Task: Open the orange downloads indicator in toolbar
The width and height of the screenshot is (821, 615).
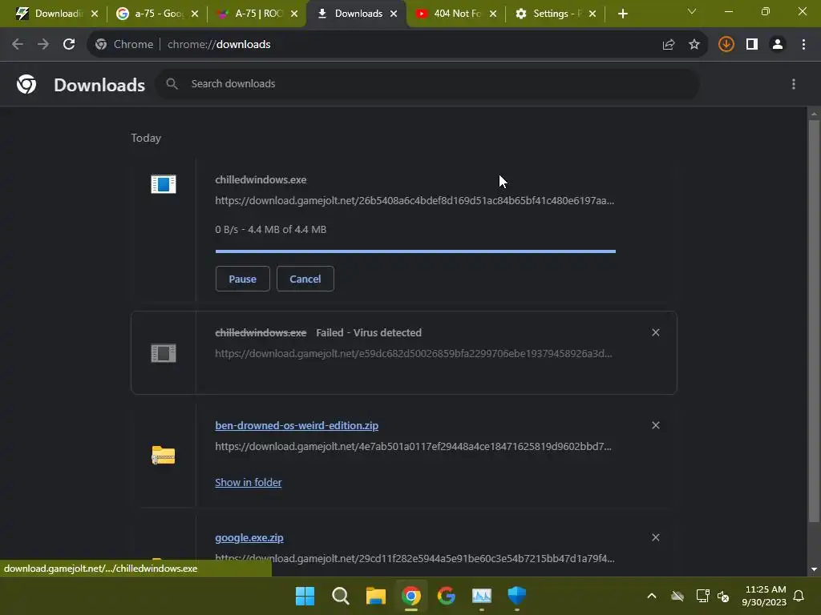Action: [x=726, y=45]
